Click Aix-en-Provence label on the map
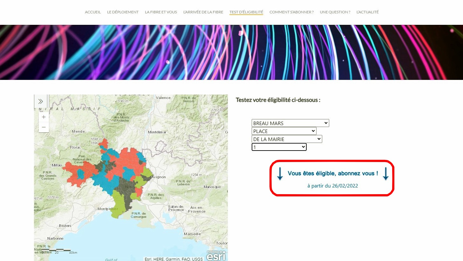This screenshot has width=463, height=261. [197, 209]
